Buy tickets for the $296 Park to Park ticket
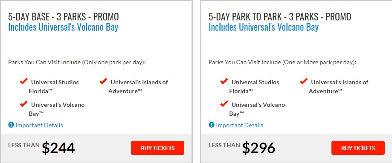The width and height of the screenshot is (392, 163). [x=358, y=148]
